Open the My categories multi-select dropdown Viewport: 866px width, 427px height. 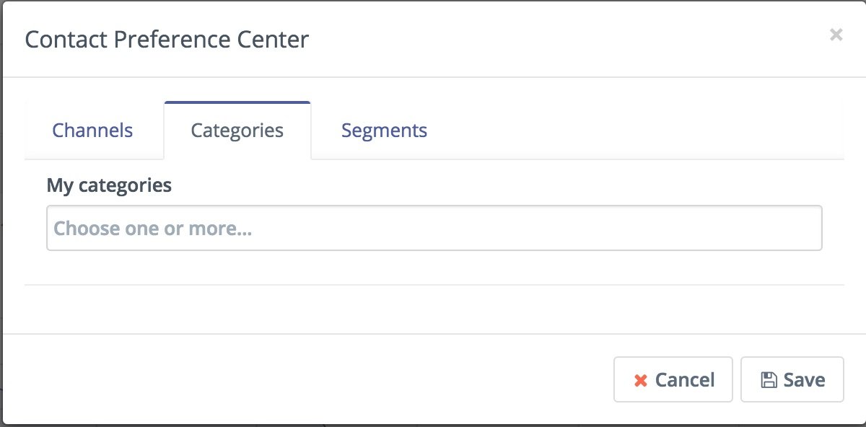[434, 229]
